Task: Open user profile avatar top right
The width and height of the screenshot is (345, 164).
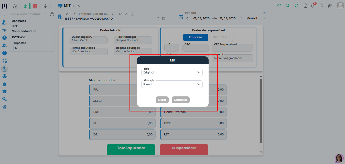Action: tap(340, 5)
